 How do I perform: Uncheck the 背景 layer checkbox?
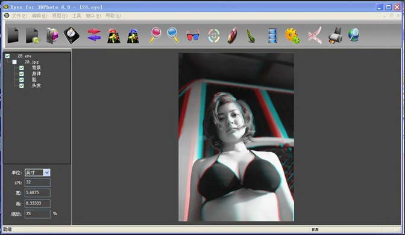pyautogui.click(x=22, y=68)
